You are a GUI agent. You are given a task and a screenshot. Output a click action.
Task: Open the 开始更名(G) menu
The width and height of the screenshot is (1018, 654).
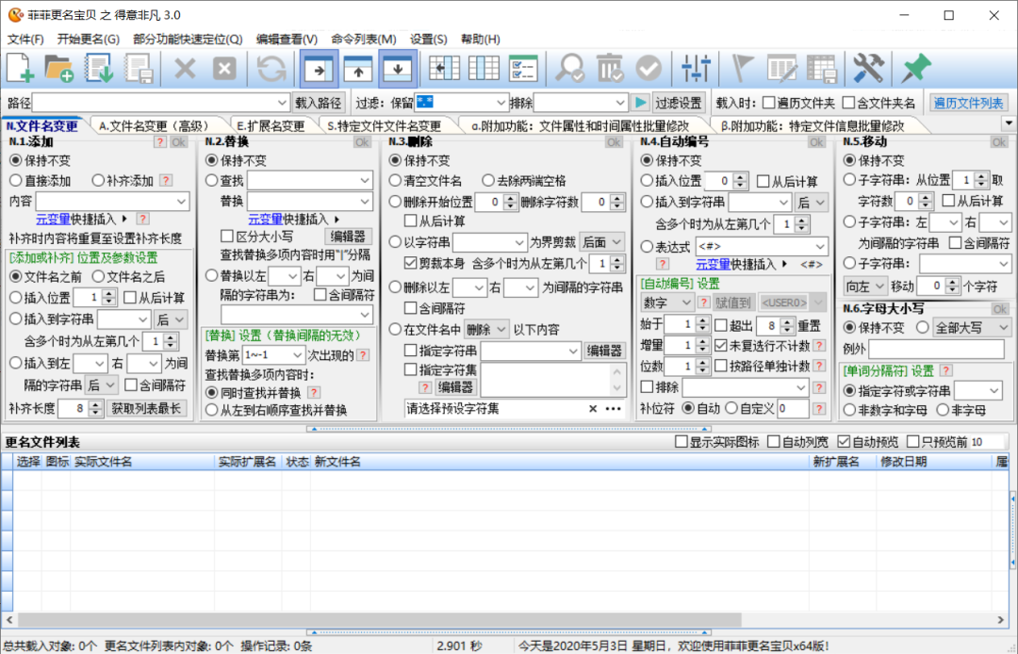[x=89, y=39]
